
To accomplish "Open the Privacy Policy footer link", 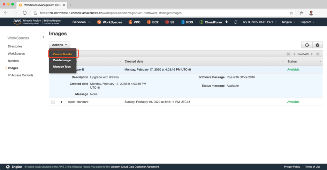I will tap(292, 167).
